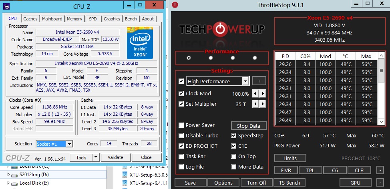This screenshot has height=189, width=390.
Task: Decrease Set Multiplier with the left arrow
Action: click(x=255, y=104)
